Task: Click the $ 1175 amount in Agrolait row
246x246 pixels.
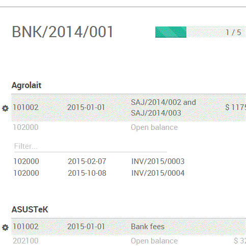Action: [x=236, y=107]
